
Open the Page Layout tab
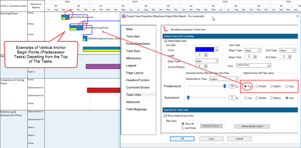point(135,73)
